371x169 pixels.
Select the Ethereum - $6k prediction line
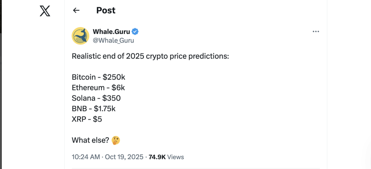(98, 88)
